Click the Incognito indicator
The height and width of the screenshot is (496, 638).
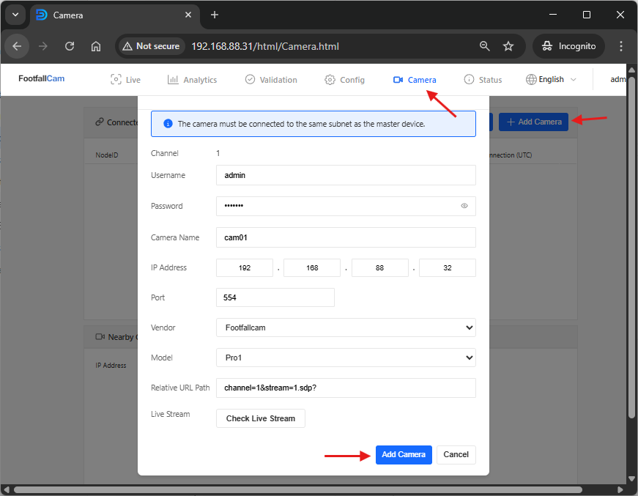click(x=568, y=46)
